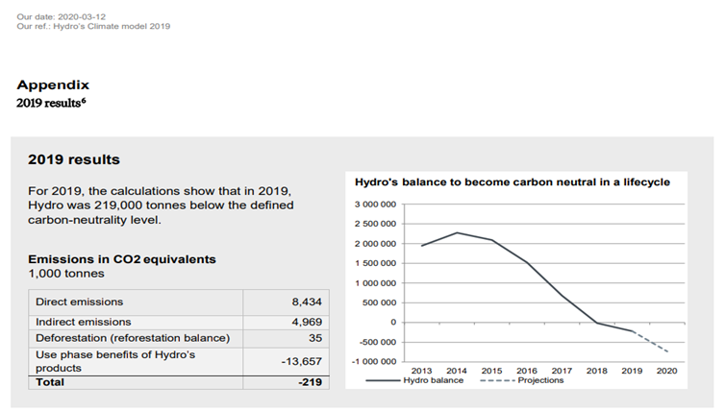Click the 2015 x-axis label

(x=491, y=371)
